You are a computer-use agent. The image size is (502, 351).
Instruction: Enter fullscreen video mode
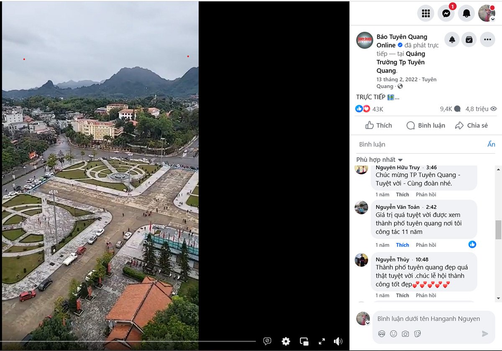[322, 341]
